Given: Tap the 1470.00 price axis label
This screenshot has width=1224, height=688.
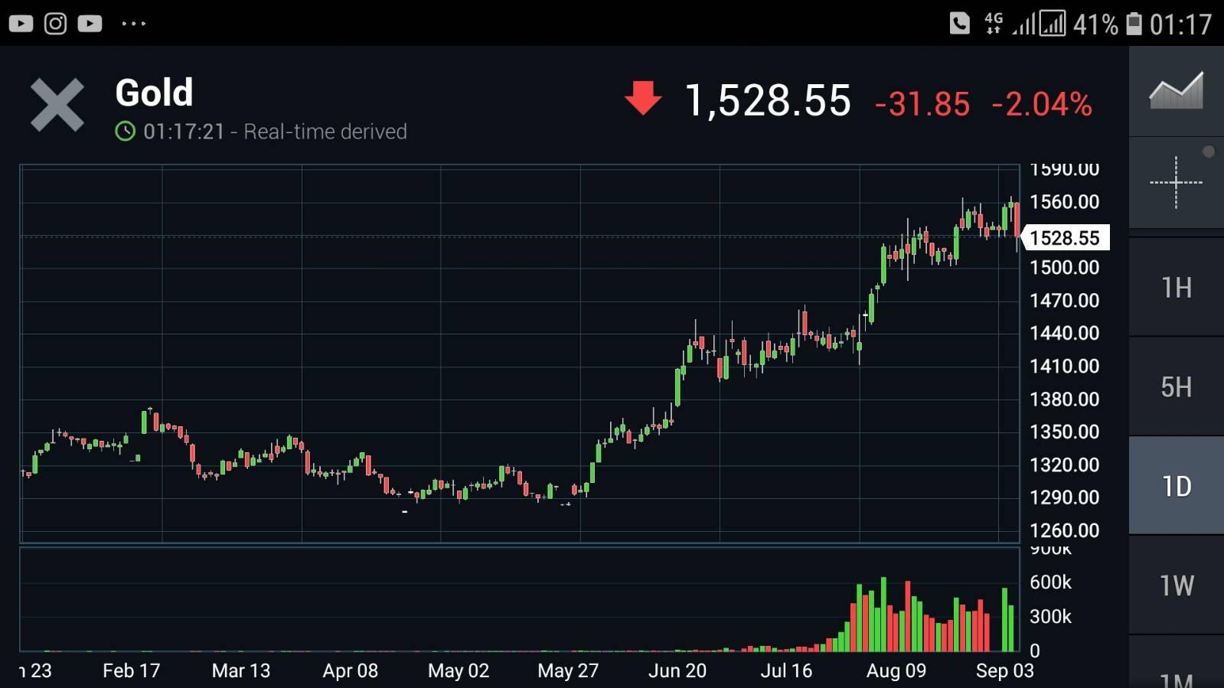Looking at the screenshot, I should [1064, 301].
